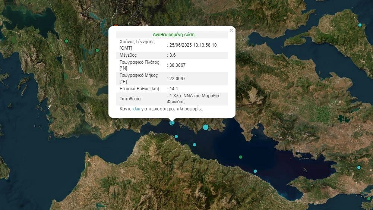The width and height of the screenshot is (373, 210).
Task: Click the green marker nearest the popup's left edge
Action: (x=97, y=50)
